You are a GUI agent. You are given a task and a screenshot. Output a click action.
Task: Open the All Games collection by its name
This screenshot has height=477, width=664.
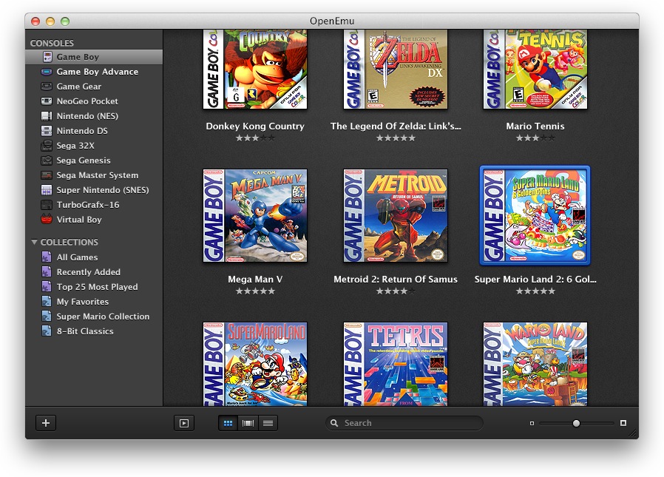77,257
